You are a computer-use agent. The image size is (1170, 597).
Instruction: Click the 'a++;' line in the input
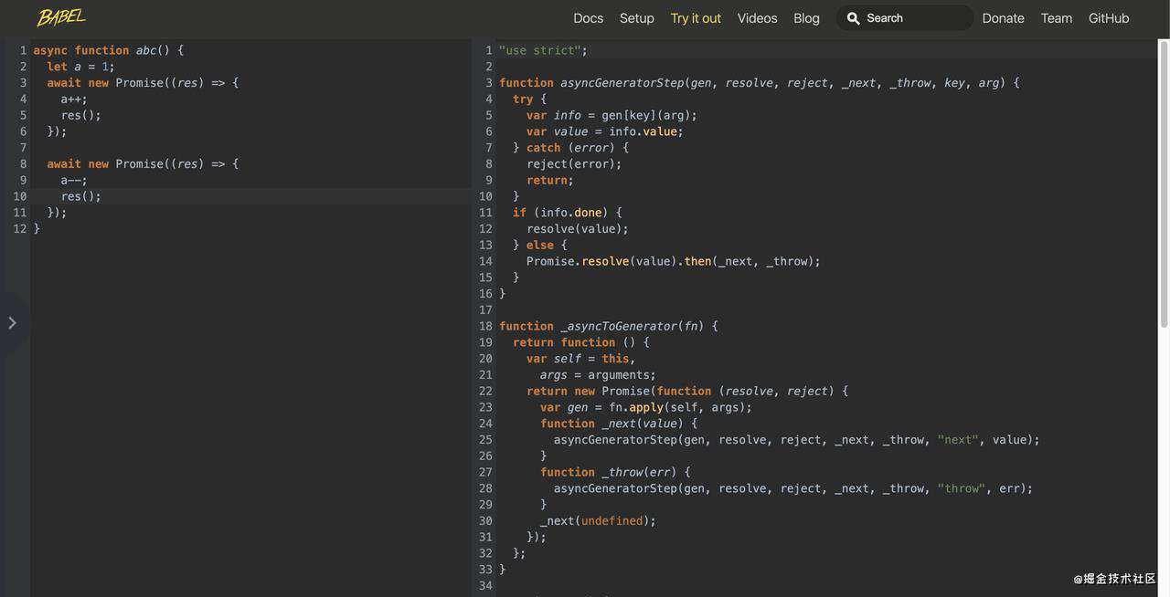tap(75, 99)
